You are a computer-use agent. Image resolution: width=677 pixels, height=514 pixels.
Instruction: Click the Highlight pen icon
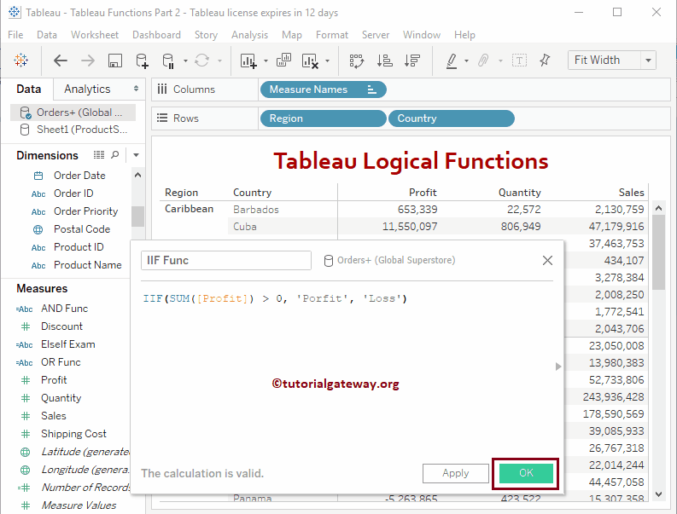pyautogui.click(x=452, y=61)
